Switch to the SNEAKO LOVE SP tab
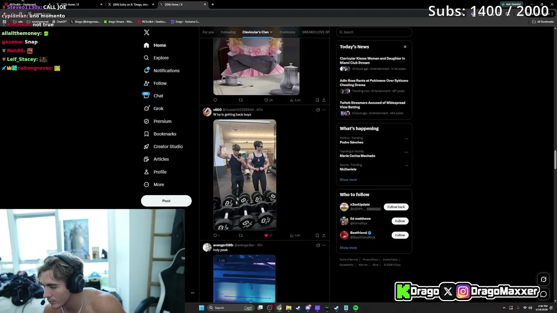Viewport: 557px width, 313px height. click(x=315, y=32)
